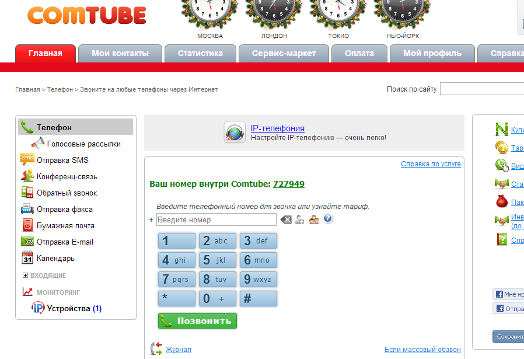The image size is (524, 359).
Task: Click the call journal phone arrows icon
Action: click(156, 348)
